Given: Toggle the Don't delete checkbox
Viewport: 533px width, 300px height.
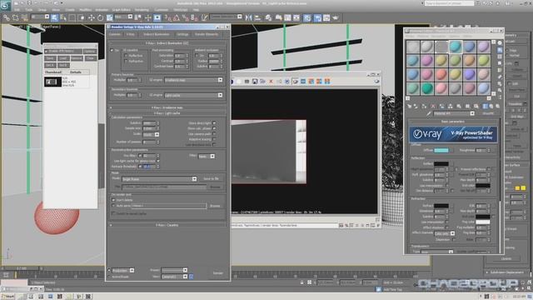Looking at the screenshot, I should pos(113,200).
